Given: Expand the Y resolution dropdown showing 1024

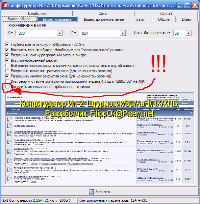Looking at the screenshot, I should point(123,33).
